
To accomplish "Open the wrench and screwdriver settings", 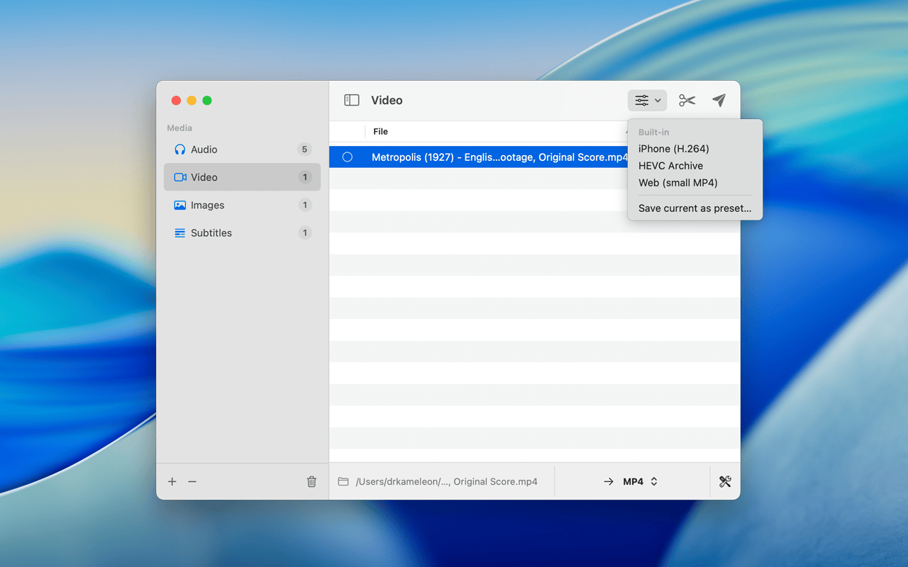I will [725, 482].
